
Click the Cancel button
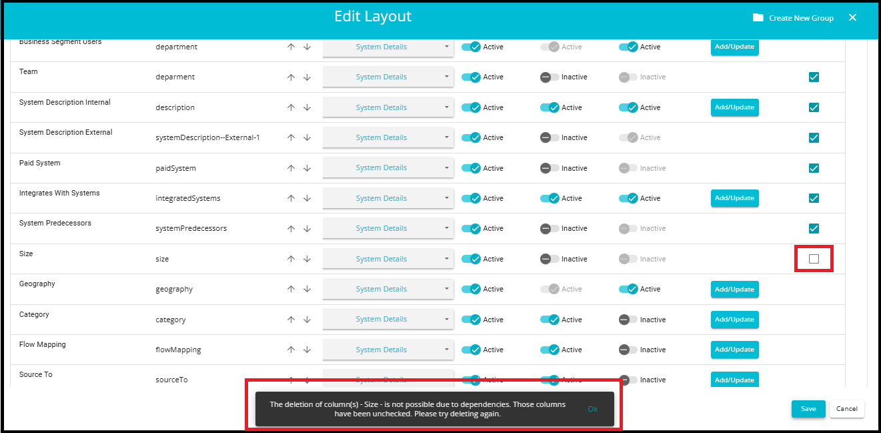pos(846,409)
